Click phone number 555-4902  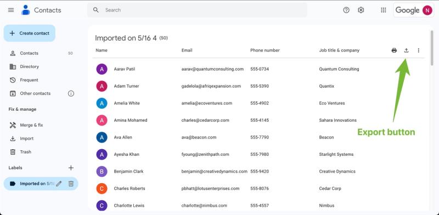point(260,103)
